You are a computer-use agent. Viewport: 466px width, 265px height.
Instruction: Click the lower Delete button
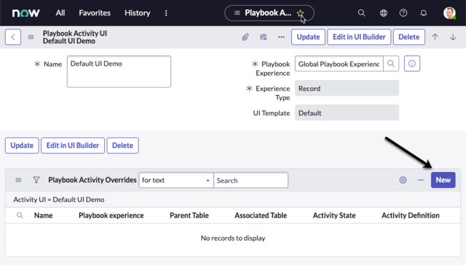(123, 146)
